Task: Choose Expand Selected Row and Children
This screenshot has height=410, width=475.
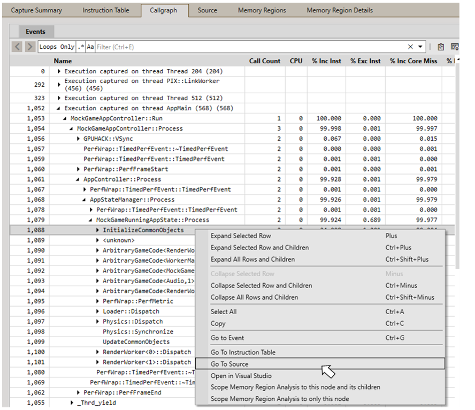Action: point(320,248)
